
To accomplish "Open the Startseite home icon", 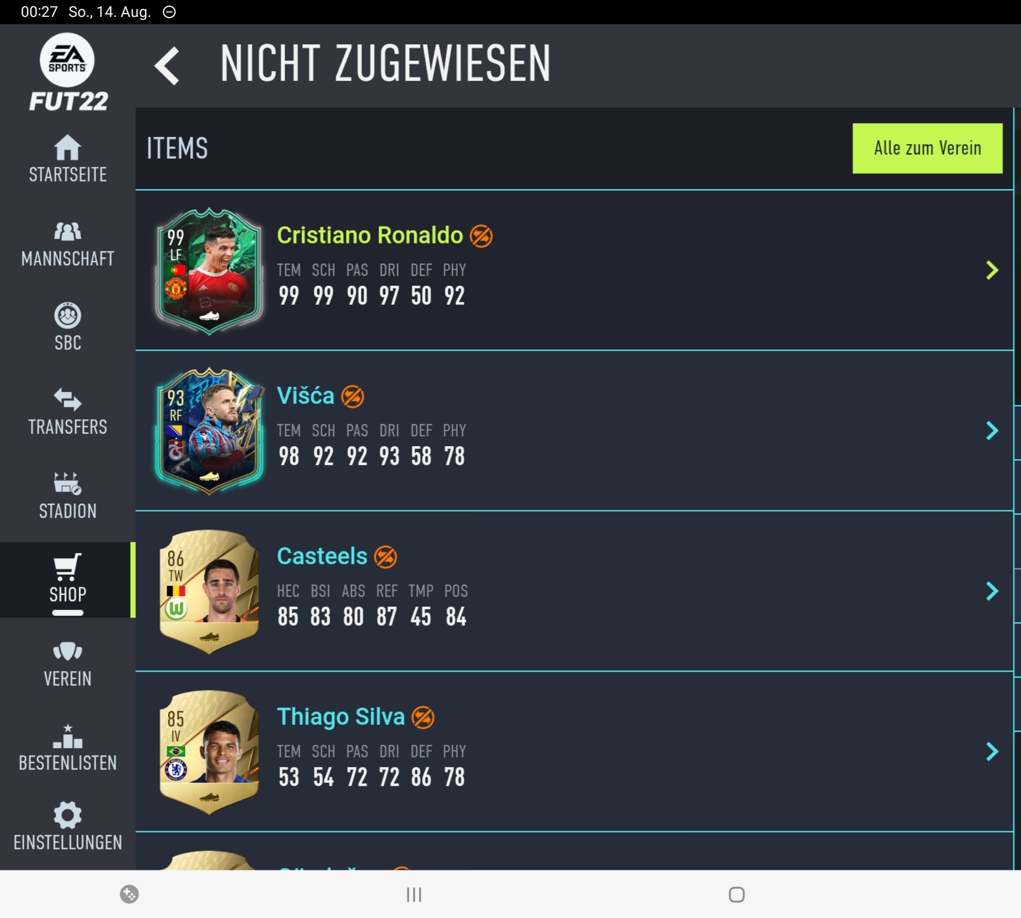I will point(68,147).
